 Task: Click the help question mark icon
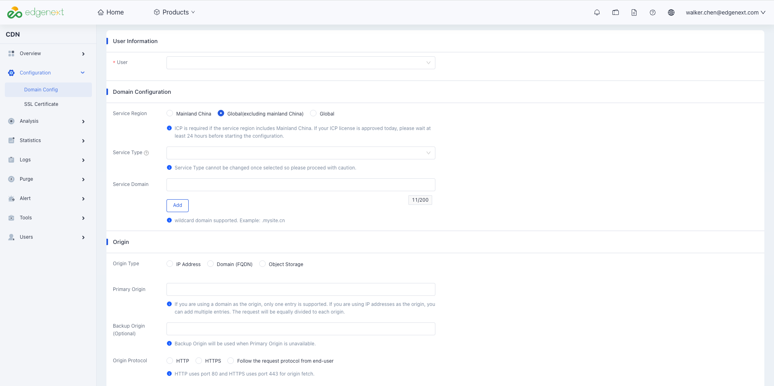point(653,12)
